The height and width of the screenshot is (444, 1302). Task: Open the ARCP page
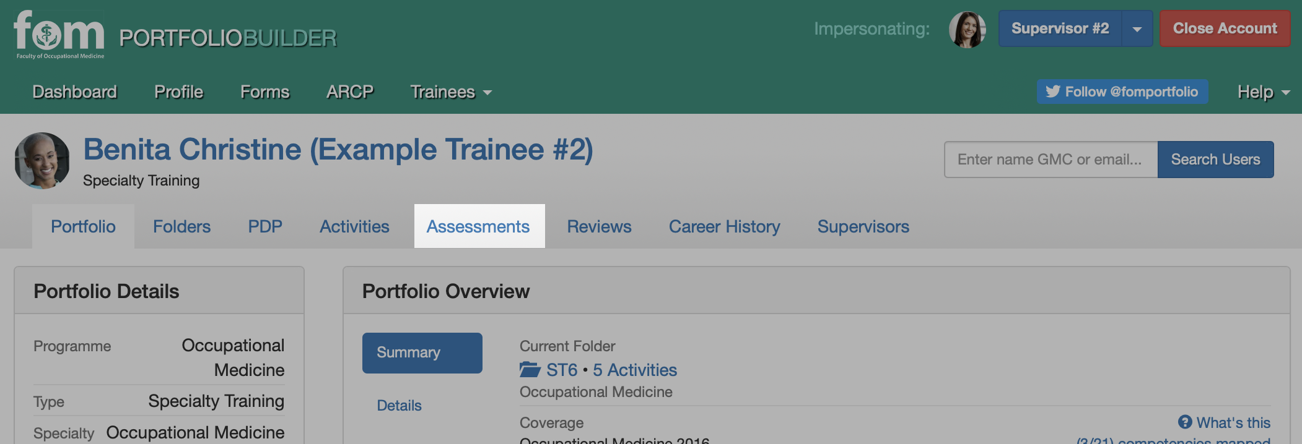[350, 92]
